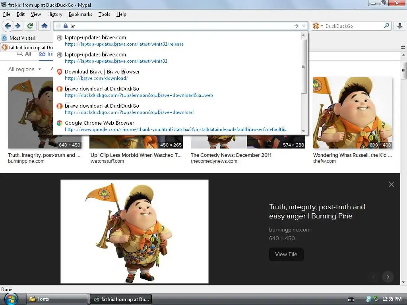Open the 600 × 400 Russell thumbnail
Screen dimensions: 407x305
click(x=353, y=112)
